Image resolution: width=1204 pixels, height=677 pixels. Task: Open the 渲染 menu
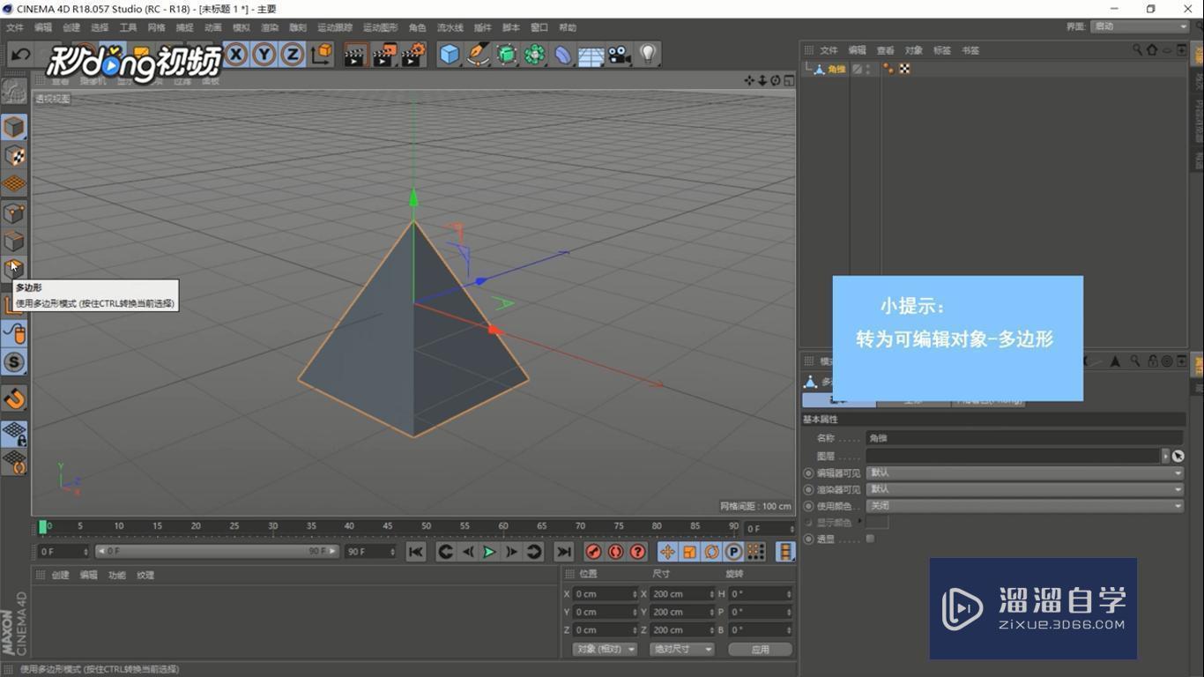pyautogui.click(x=271, y=27)
